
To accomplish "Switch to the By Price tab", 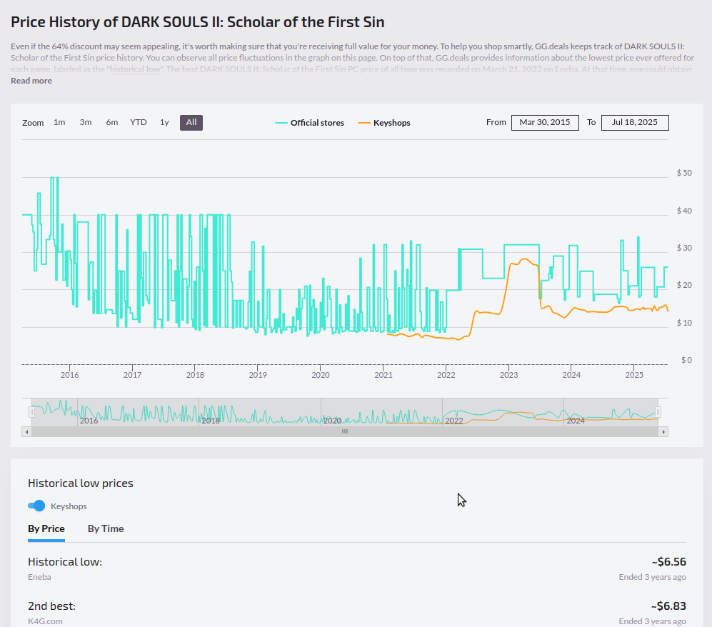I will pos(46,529).
